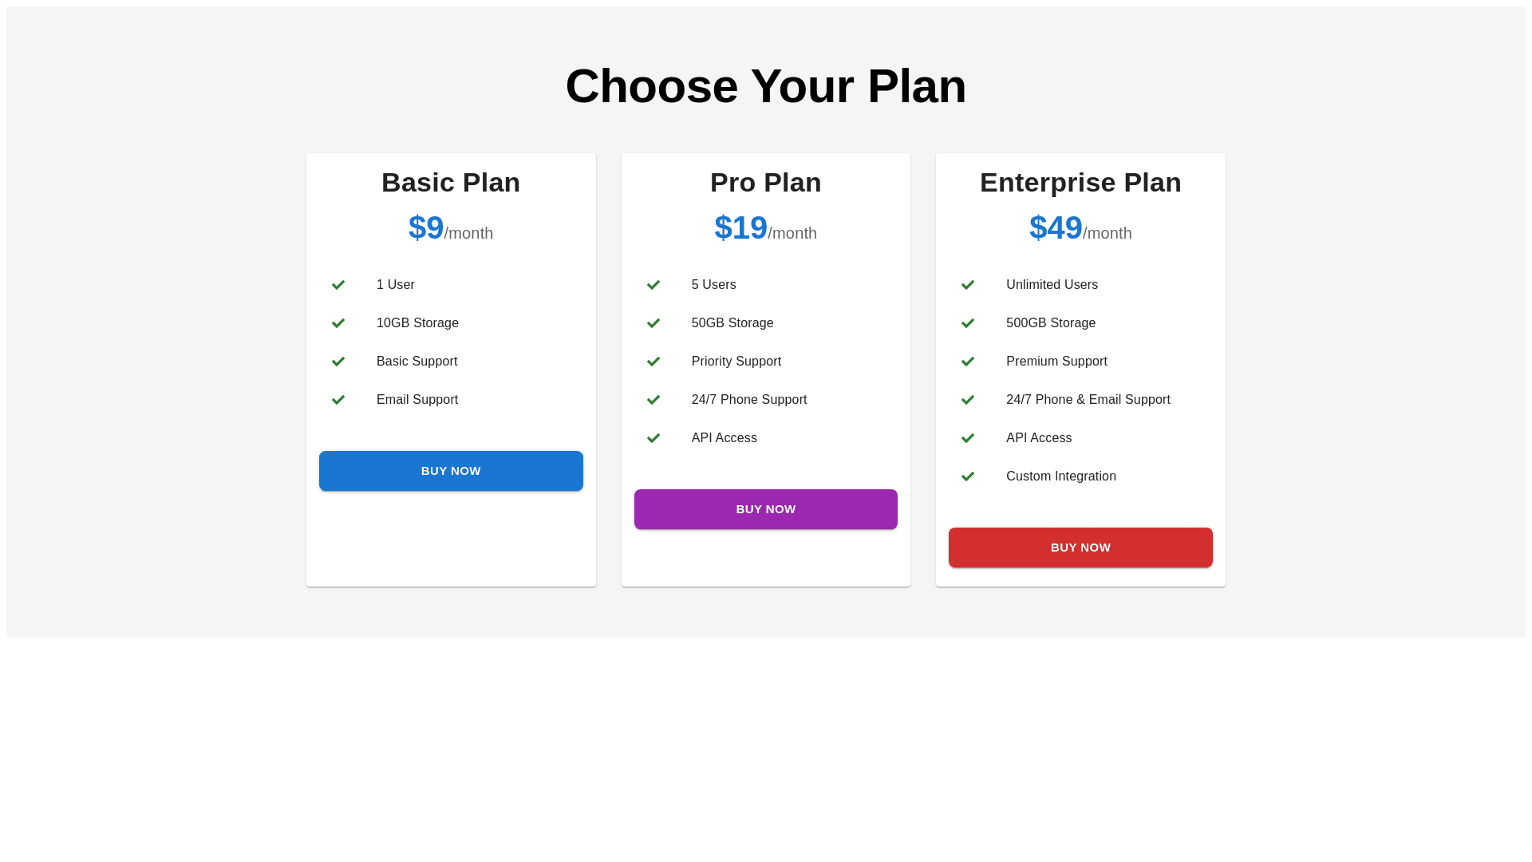The image size is (1532, 862).
Task: Click the checkmark next to Email Support
Action: pos(338,400)
